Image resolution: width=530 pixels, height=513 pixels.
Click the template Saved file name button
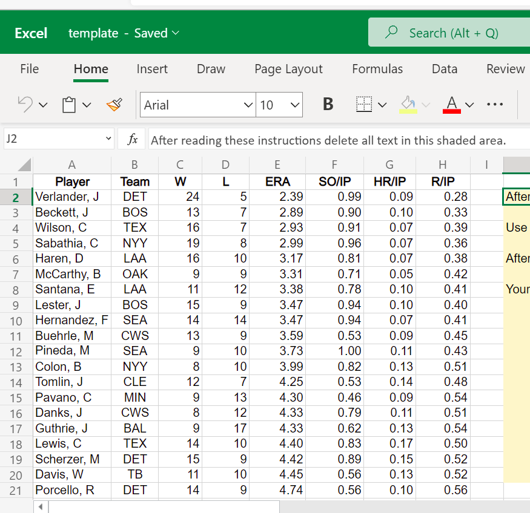[x=124, y=33]
